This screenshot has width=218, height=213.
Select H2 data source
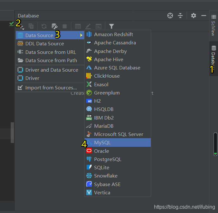click(118, 101)
